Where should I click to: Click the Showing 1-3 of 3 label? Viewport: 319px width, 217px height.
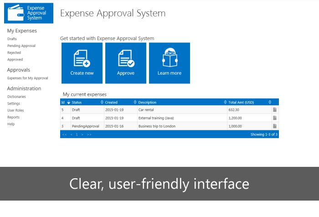click(264, 134)
